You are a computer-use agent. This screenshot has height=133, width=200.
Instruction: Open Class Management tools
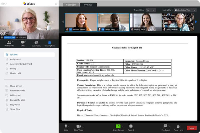pos(36,43)
